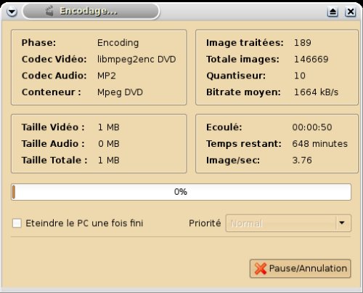Click the Temps restant 648 minutes value
Viewport: 363px width, 293px height.
tap(319, 144)
